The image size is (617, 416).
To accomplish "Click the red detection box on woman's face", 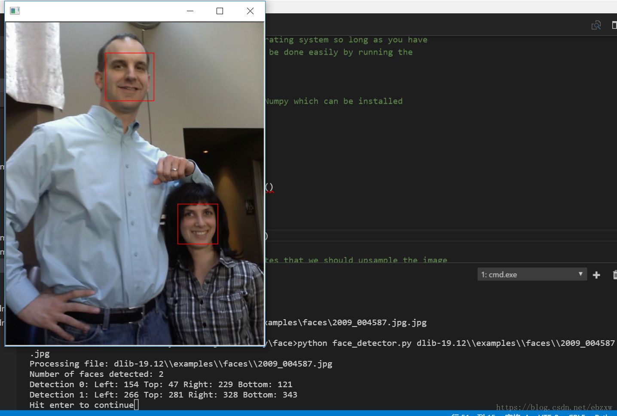I will point(198,224).
